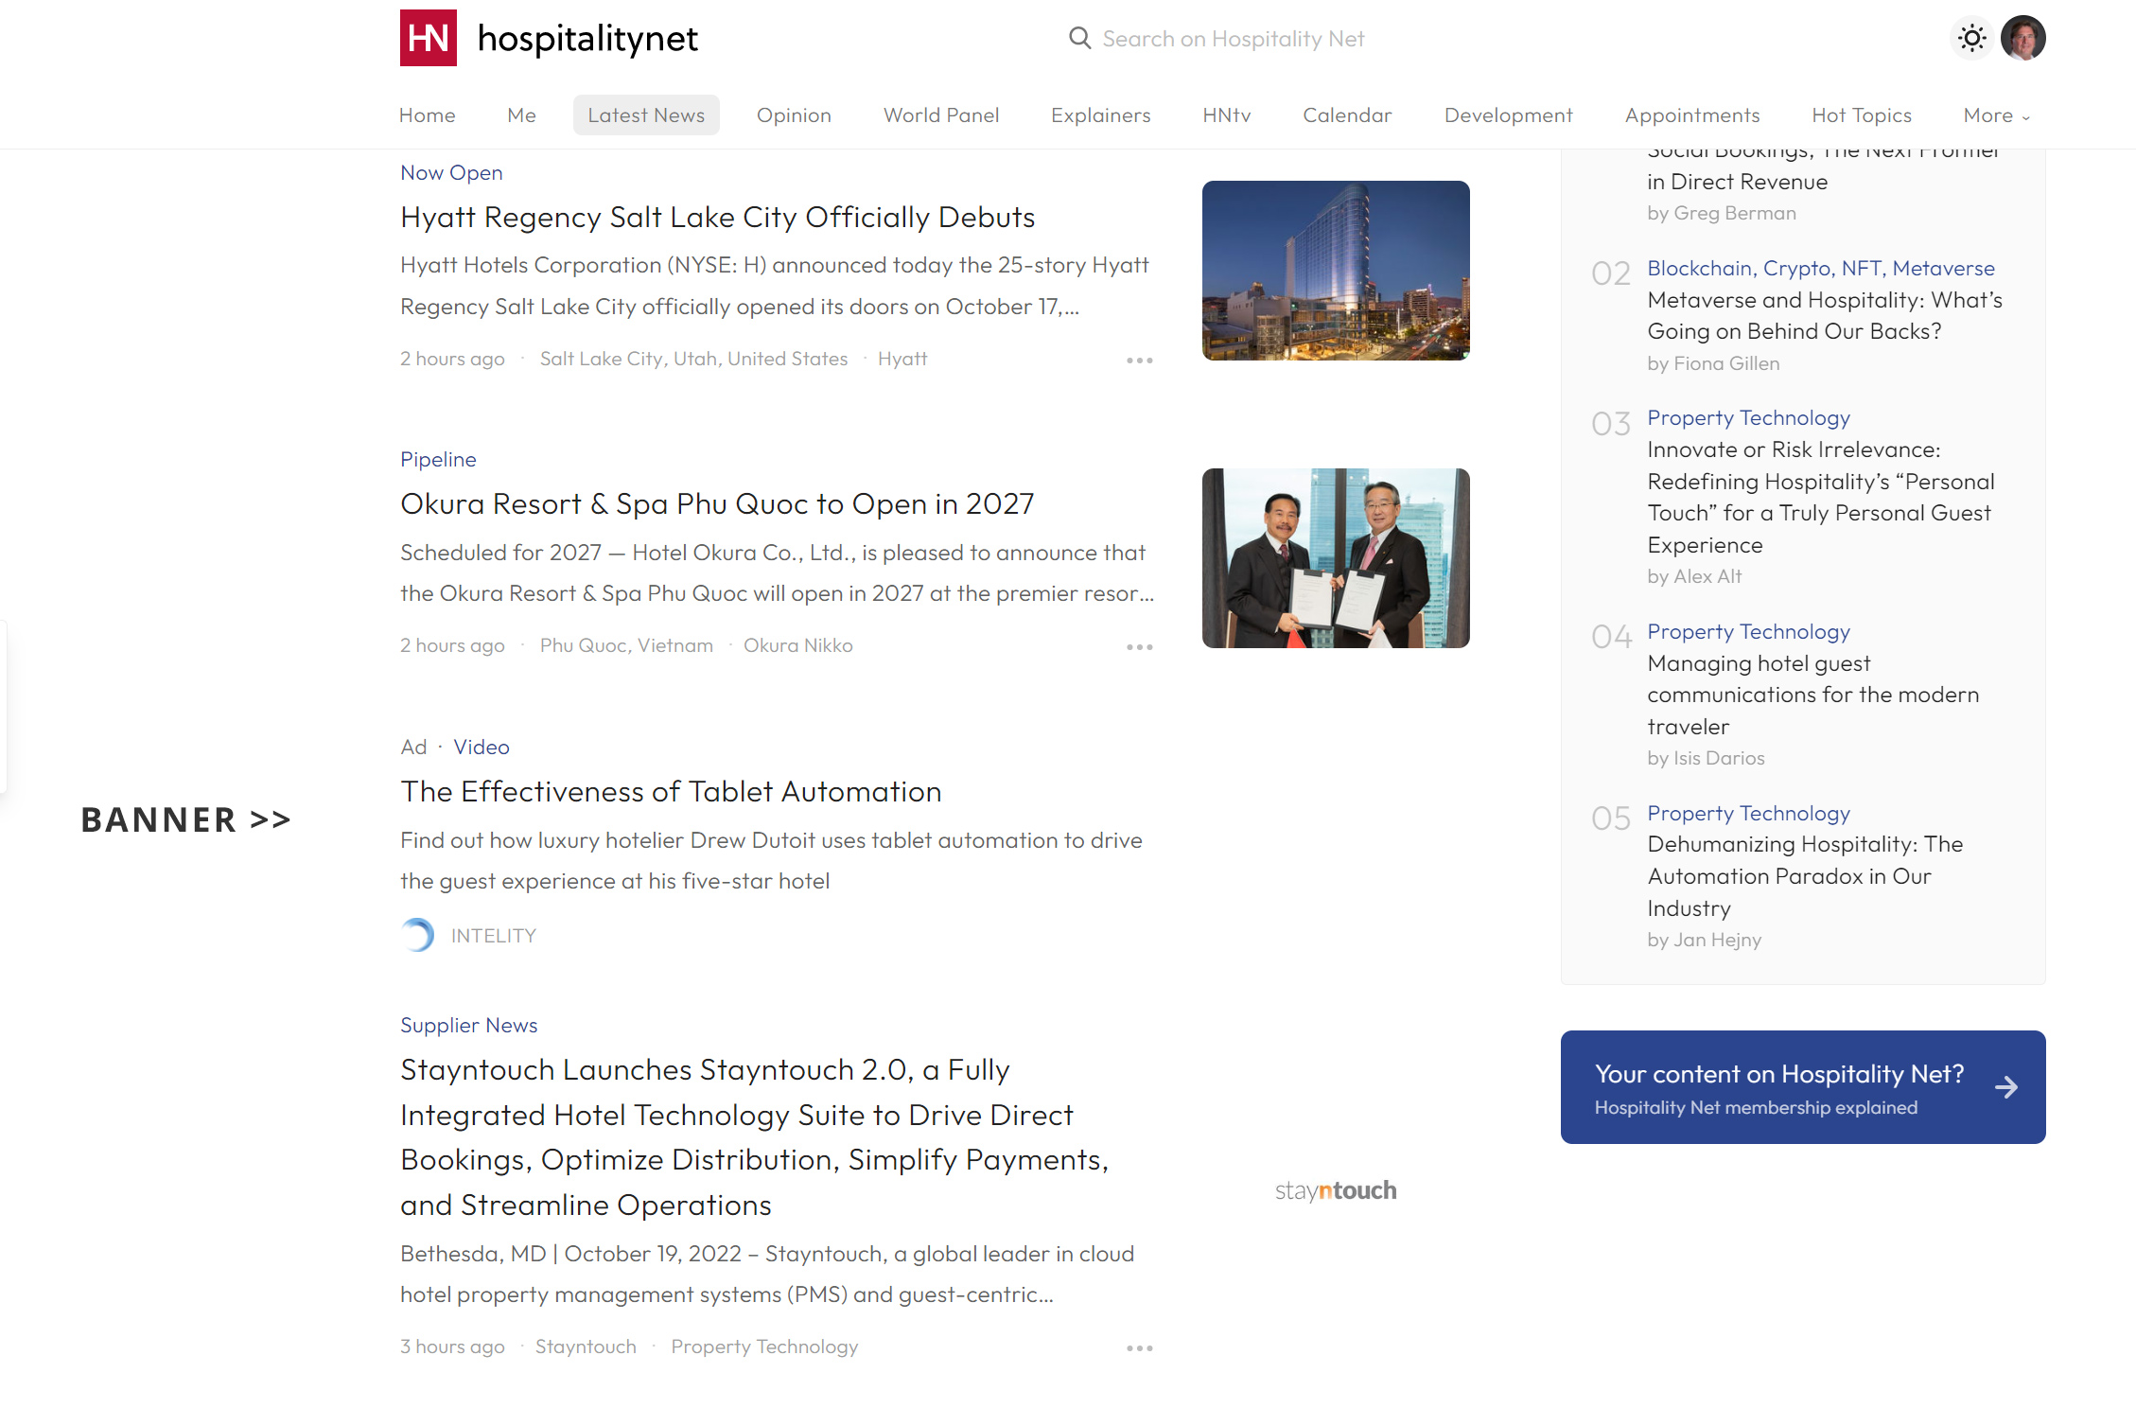Open options dots for Hyatt Regency article
This screenshot has width=2136, height=1408.
pyautogui.click(x=1139, y=361)
